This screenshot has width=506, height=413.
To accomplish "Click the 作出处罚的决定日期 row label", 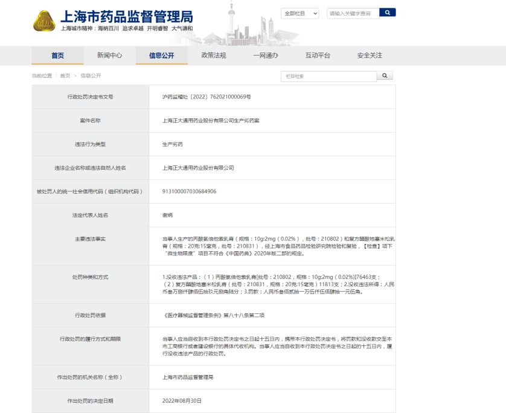I will [91, 401].
